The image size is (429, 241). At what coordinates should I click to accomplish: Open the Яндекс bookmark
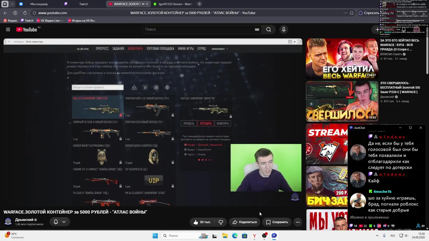pyautogui.click(x=10, y=21)
